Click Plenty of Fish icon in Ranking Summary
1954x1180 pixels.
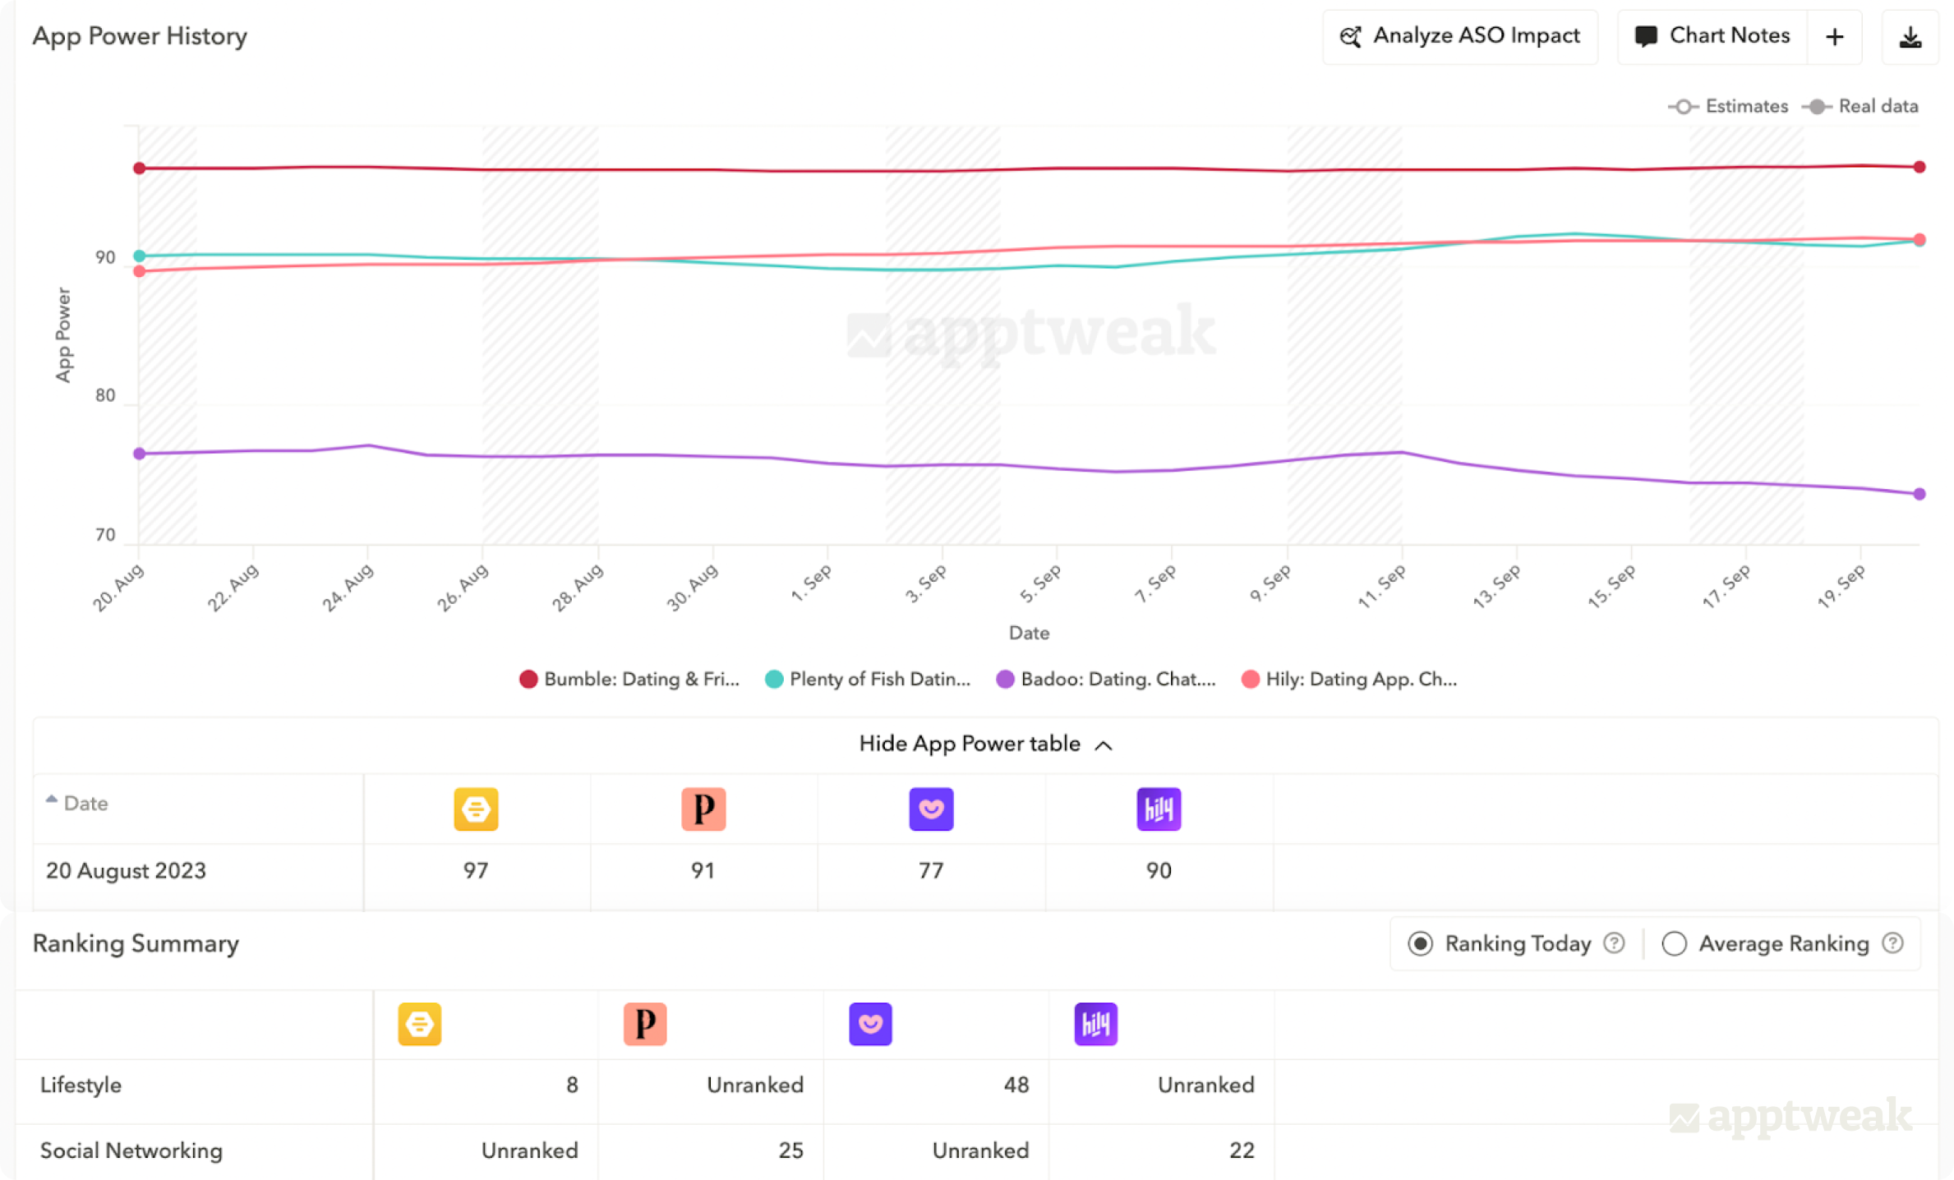coord(645,1024)
